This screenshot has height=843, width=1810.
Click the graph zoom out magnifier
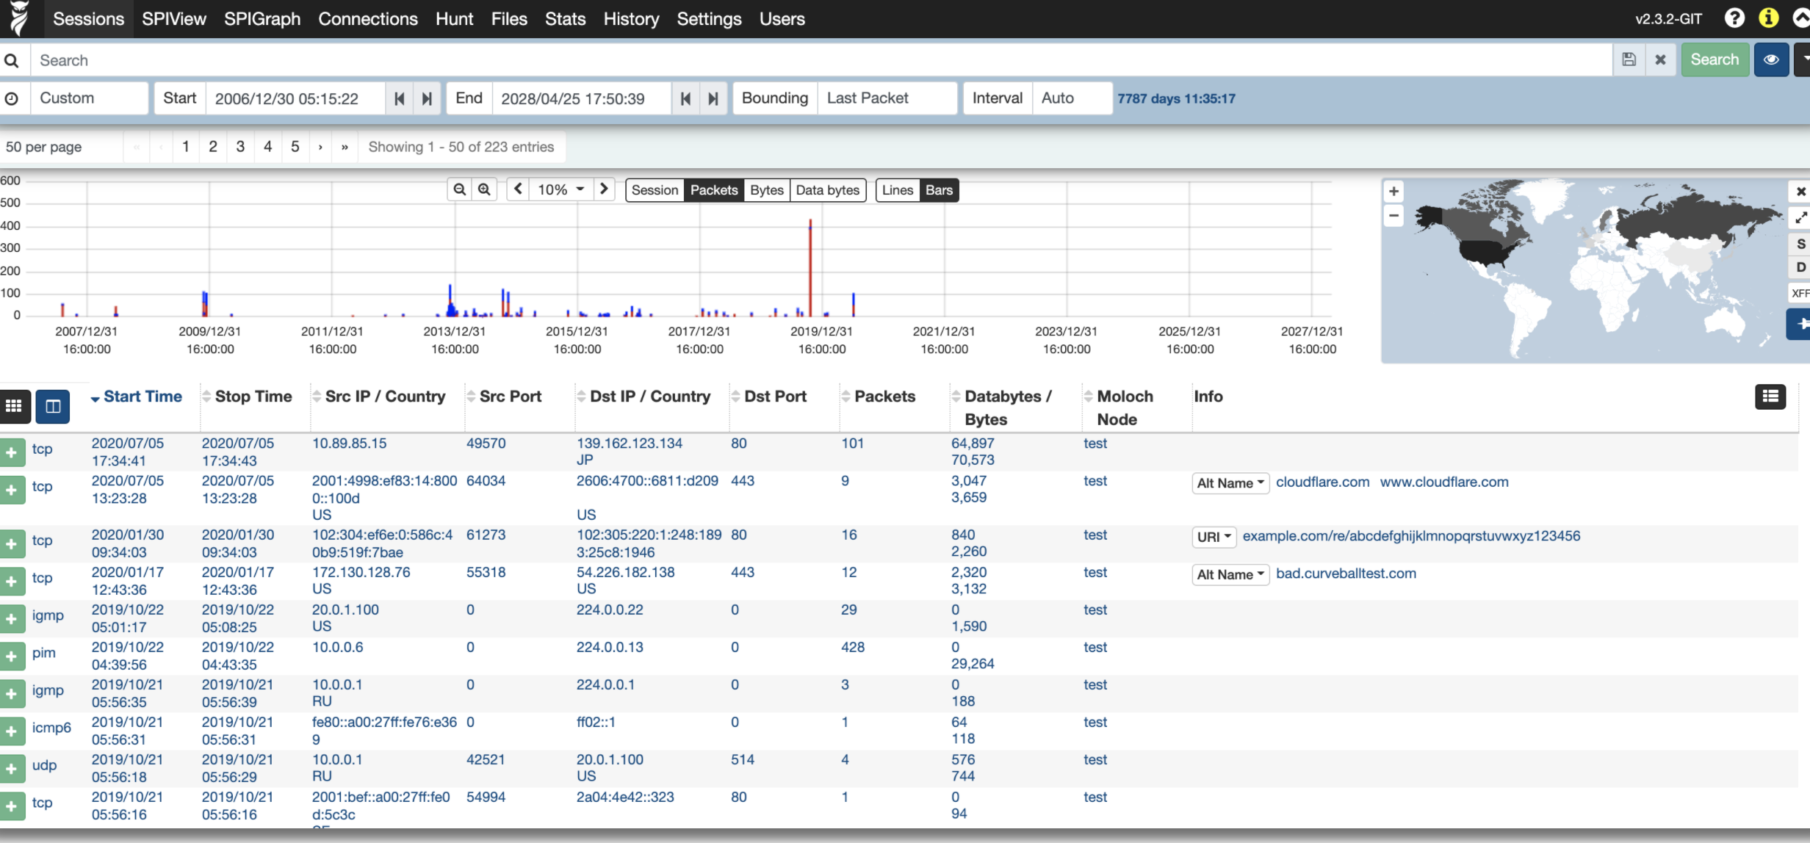click(x=460, y=189)
